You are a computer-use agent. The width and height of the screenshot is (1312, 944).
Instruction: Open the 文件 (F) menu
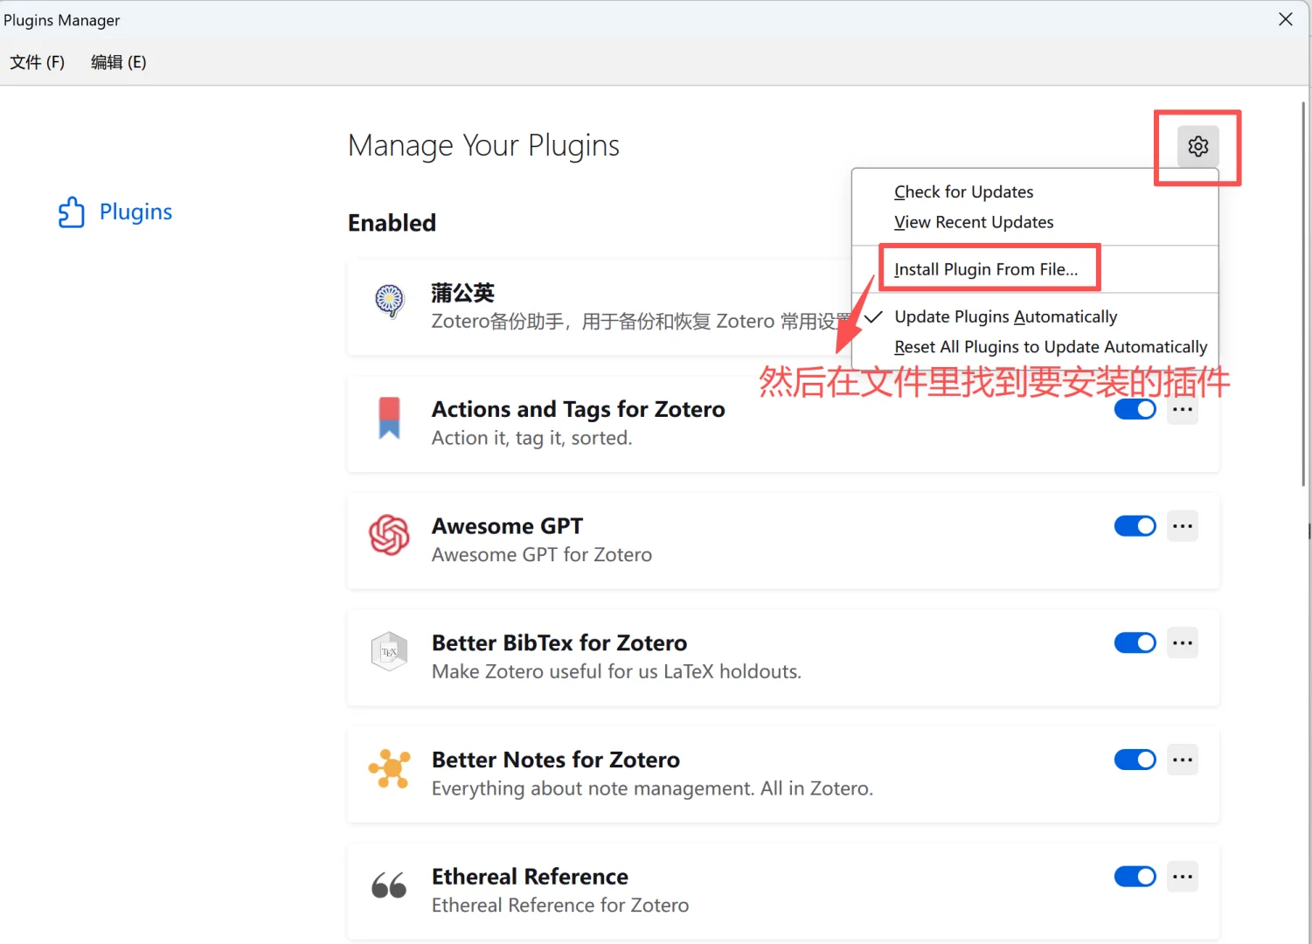coord(38,62)
